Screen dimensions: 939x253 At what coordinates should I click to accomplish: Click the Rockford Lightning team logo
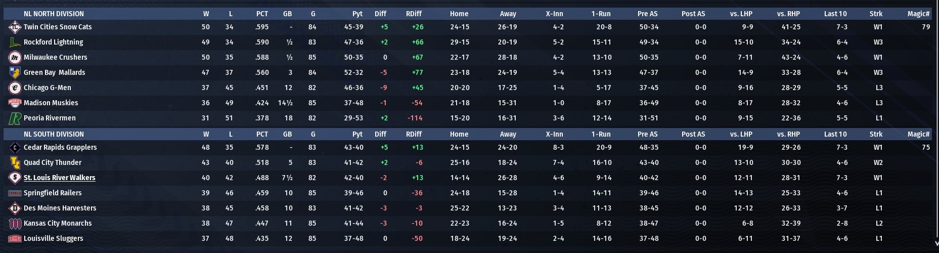(x=15, y=42)
